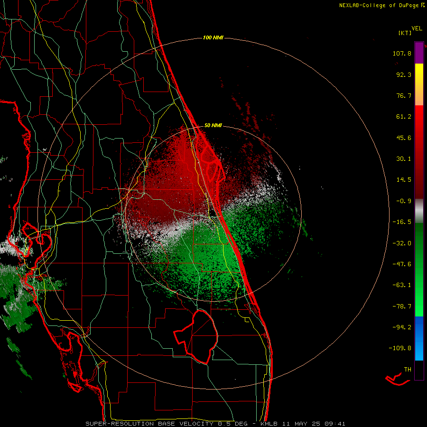Click the 76.7 velocity scale value
Viewport: 427px width, 427px height.
[404, 95]
